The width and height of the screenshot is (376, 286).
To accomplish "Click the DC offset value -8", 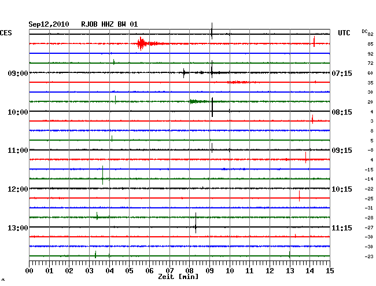I will 370,150.
